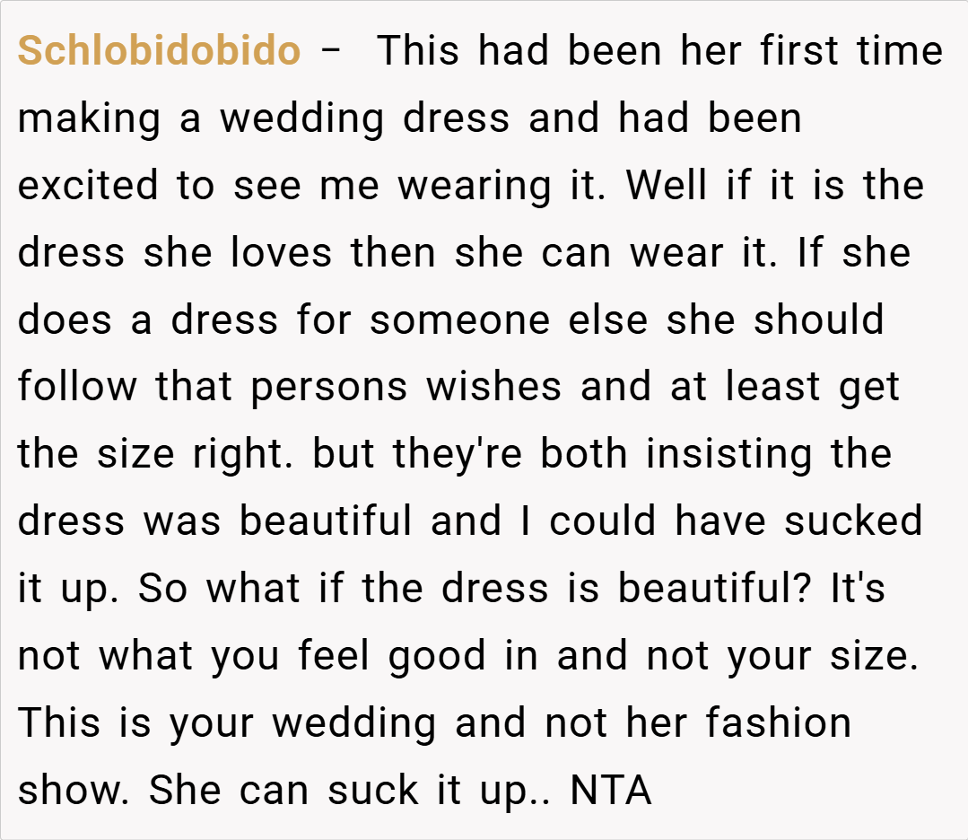Screen dimensions: 968x840
Task: Click the word "making" in the comment
Action: (x=89, y=118)
